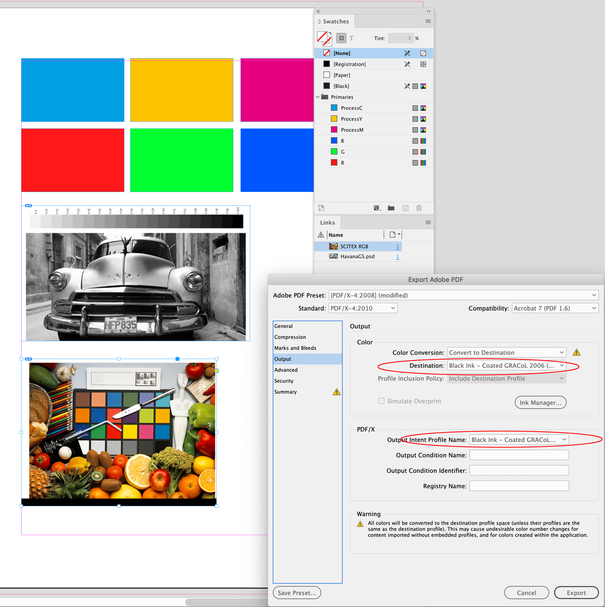605x607 pixels.
Task: Select the Output category
Action: [307, 359]
